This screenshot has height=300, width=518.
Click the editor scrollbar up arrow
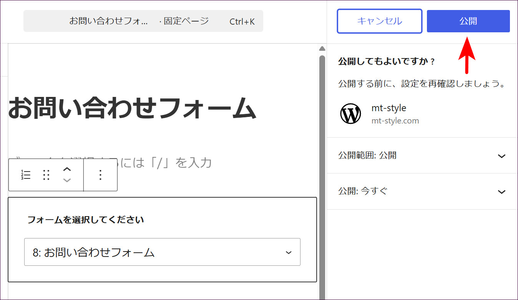322,48
